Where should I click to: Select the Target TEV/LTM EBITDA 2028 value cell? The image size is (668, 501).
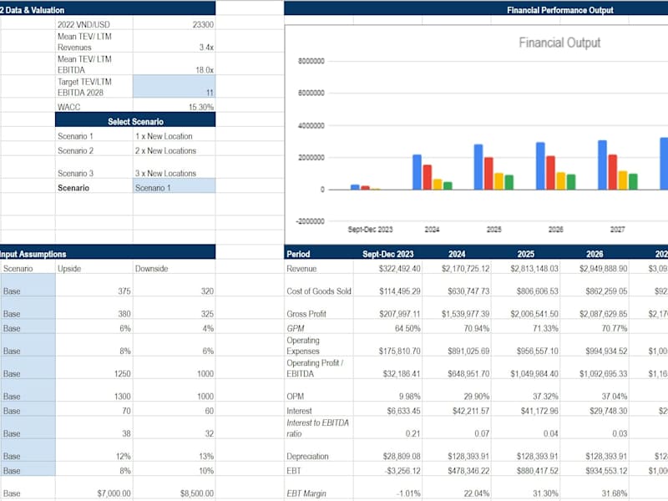[174, 87]
